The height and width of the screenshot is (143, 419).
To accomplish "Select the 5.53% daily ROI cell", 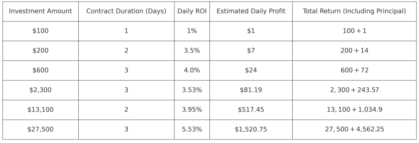I will (x=192, y=129).
